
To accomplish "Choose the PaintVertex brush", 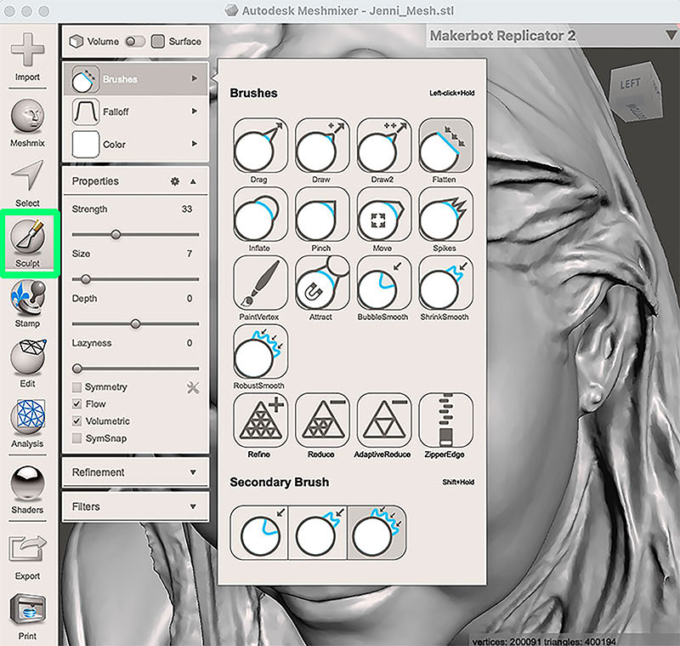I will (260, 283).
